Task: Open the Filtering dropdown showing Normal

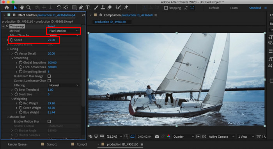Action: click(x=64, y=85)
